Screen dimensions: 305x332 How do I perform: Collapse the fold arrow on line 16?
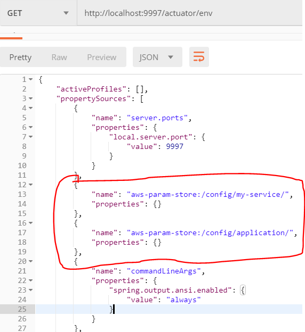click(x=31, y=223)
